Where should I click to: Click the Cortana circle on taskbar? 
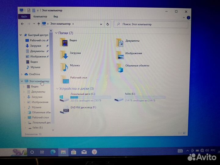(x=32, y=152)
